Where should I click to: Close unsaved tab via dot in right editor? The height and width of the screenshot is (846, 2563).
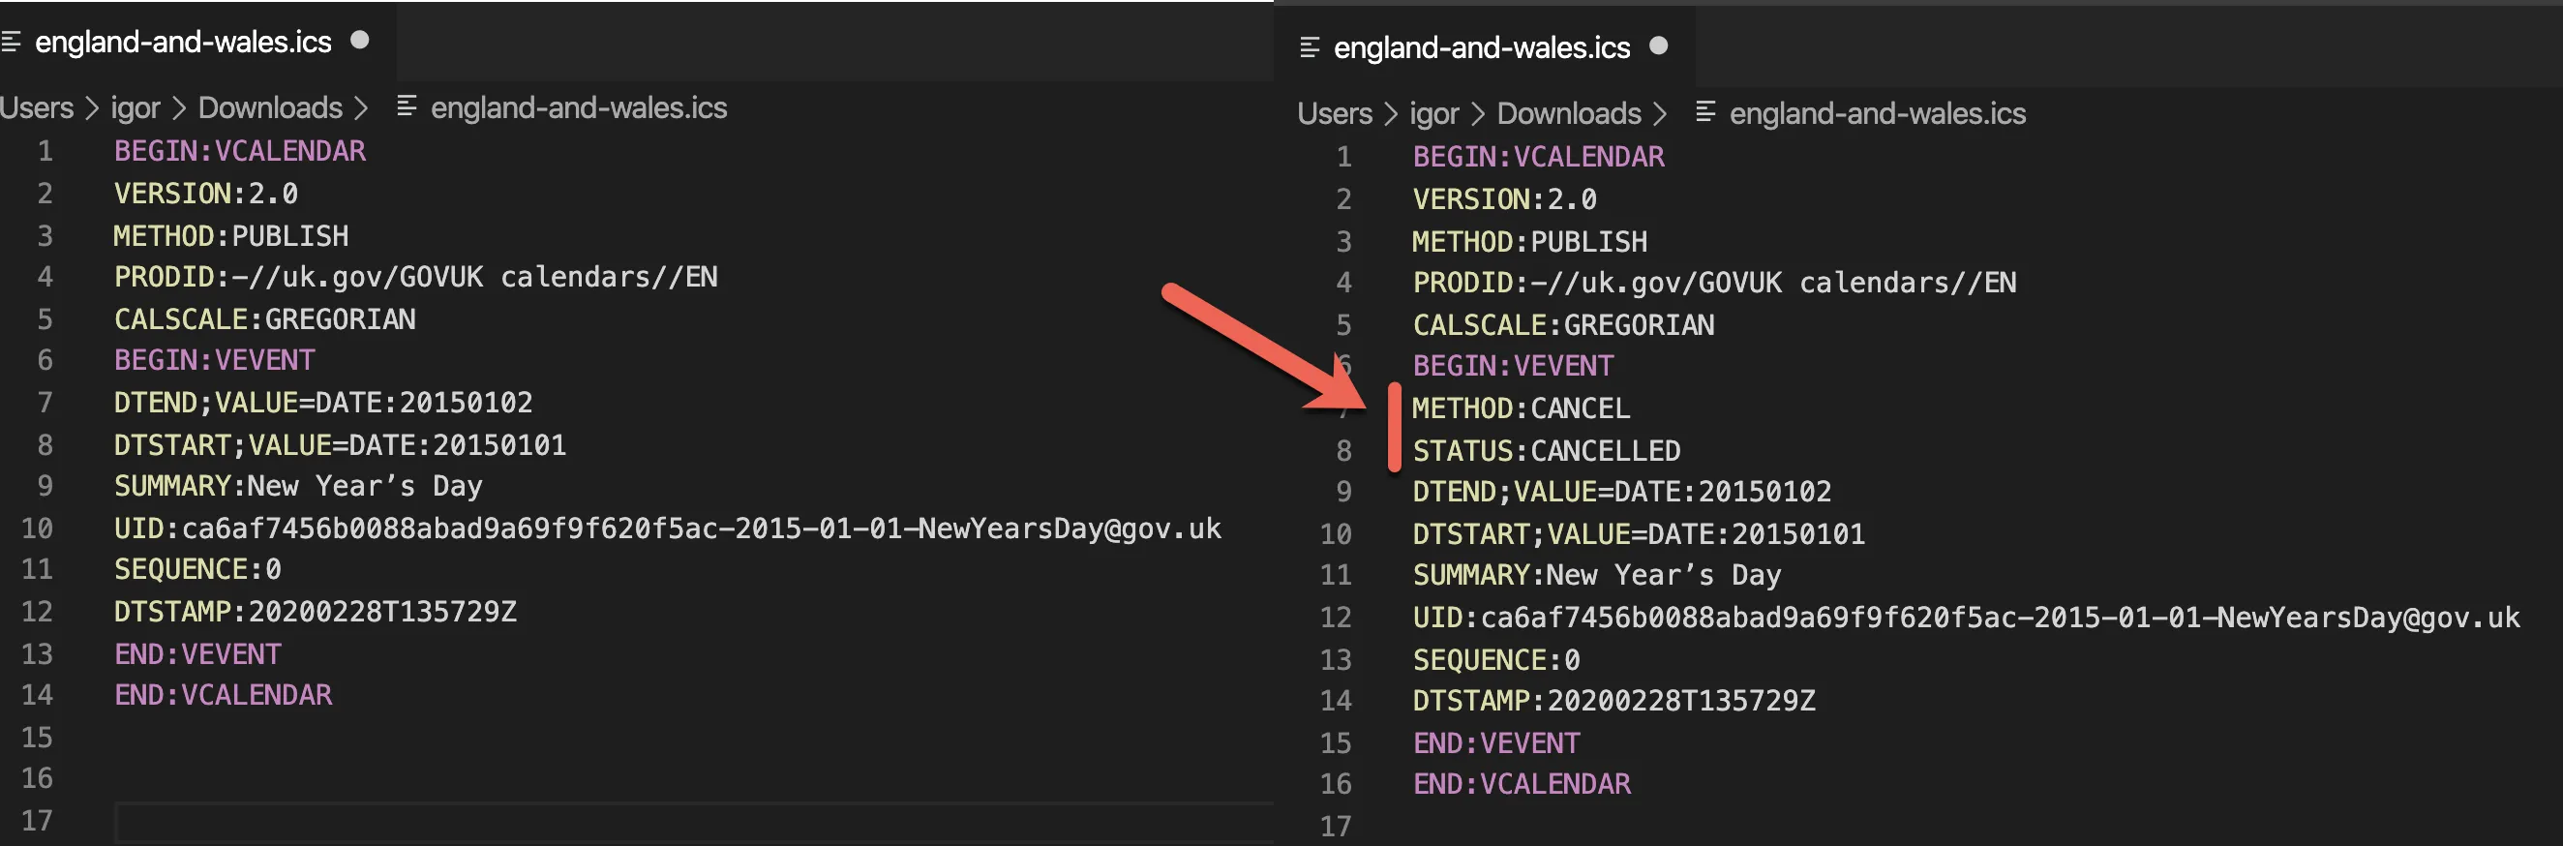1659,45
